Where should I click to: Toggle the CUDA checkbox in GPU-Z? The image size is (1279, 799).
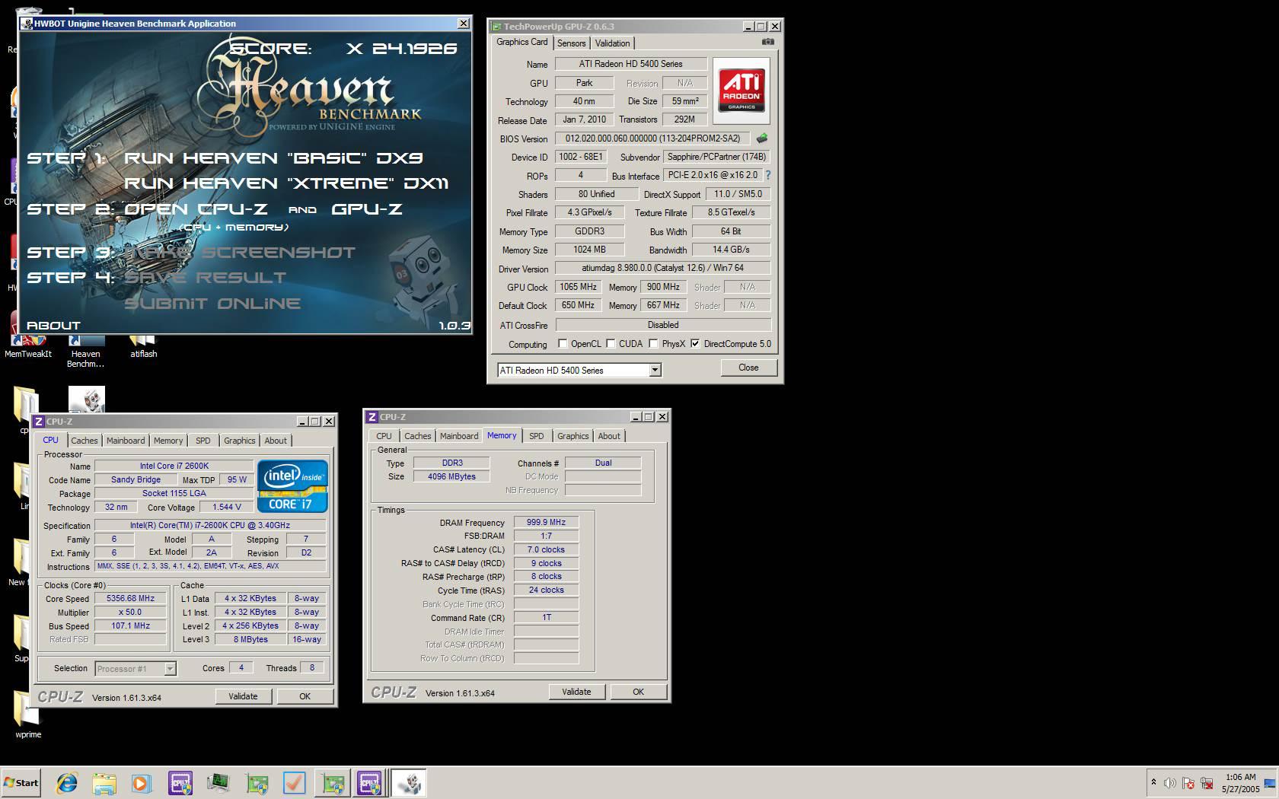[611, 344]
